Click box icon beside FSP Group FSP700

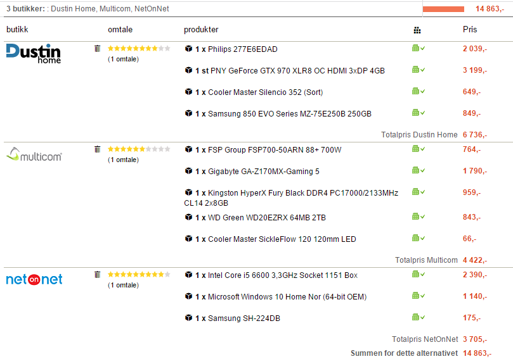(188, 149)
